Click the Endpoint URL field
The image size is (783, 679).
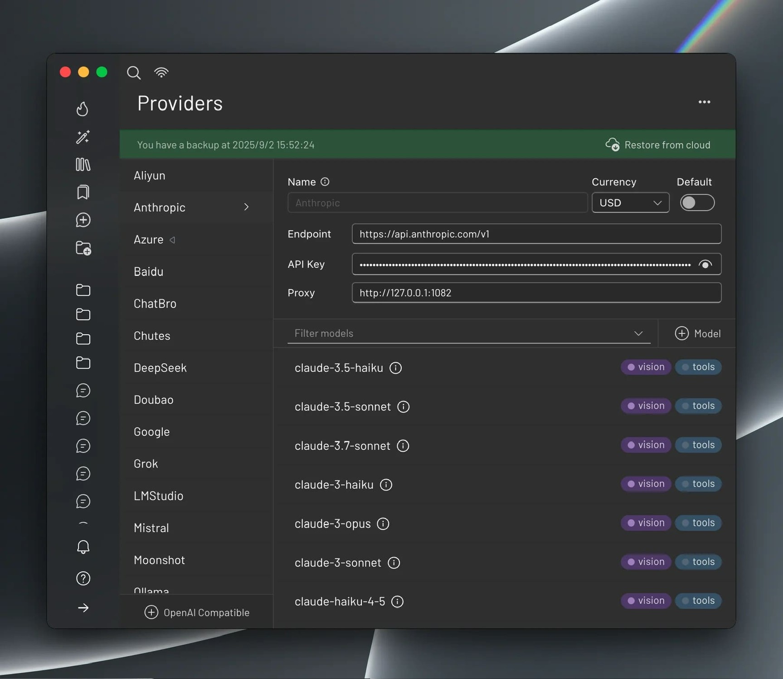[x=536, y=234]
